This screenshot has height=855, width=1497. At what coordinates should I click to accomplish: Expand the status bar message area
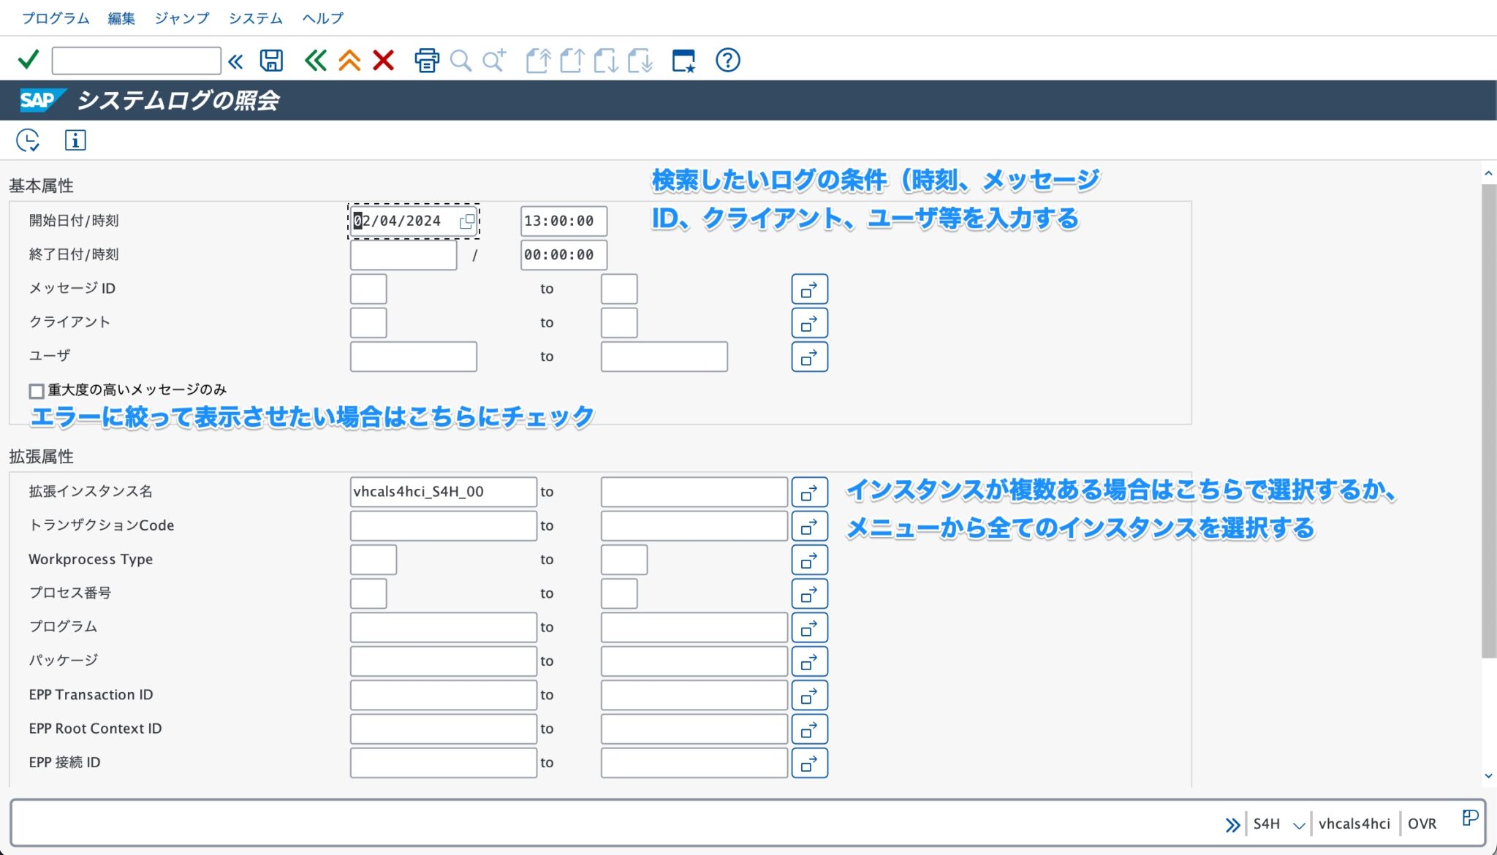(1234, 824)
